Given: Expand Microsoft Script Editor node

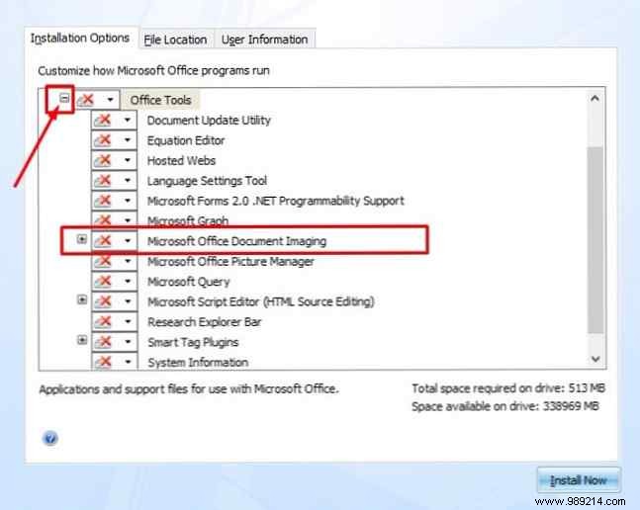Looking at the screenshot, I should (82, 300).
